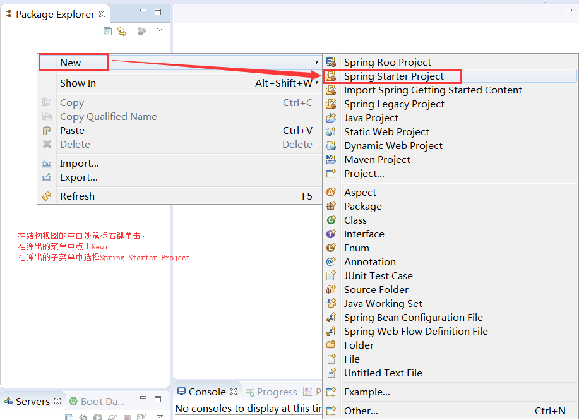
Task: Choose Export... from the context menu
Action: point(180,177)
